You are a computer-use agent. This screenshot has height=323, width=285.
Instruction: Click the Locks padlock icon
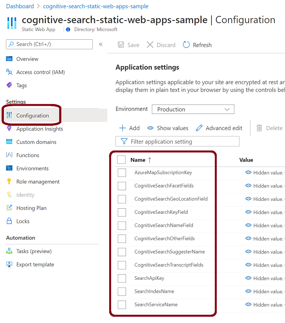(x=9, y=221)
